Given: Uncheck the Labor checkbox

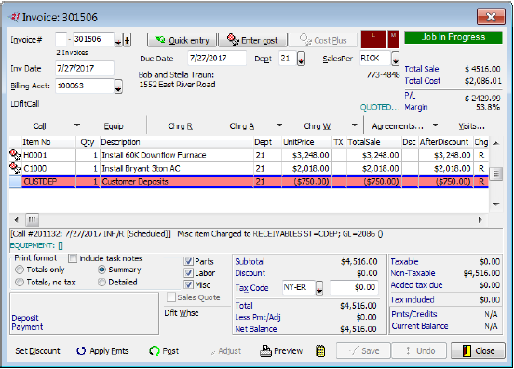Looking at the screenshot, I should (x=188, y=273).
